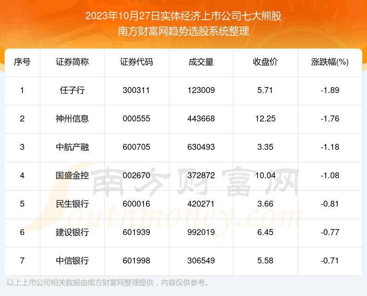
Task: Click volume value '992019'
Action: tap(201, 232)
